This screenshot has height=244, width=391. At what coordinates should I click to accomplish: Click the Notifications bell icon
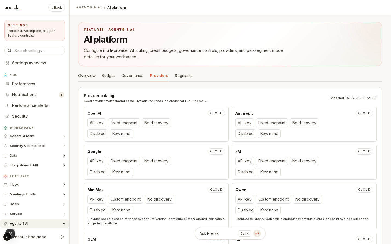point(7,95)
